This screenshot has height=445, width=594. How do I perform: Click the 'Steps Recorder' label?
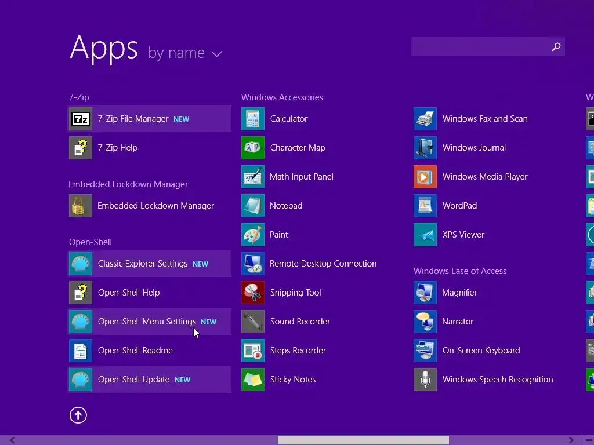point(298,351)
